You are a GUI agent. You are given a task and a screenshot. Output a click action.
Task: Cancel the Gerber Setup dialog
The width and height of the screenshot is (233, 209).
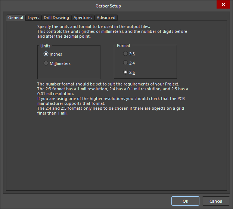216,201
